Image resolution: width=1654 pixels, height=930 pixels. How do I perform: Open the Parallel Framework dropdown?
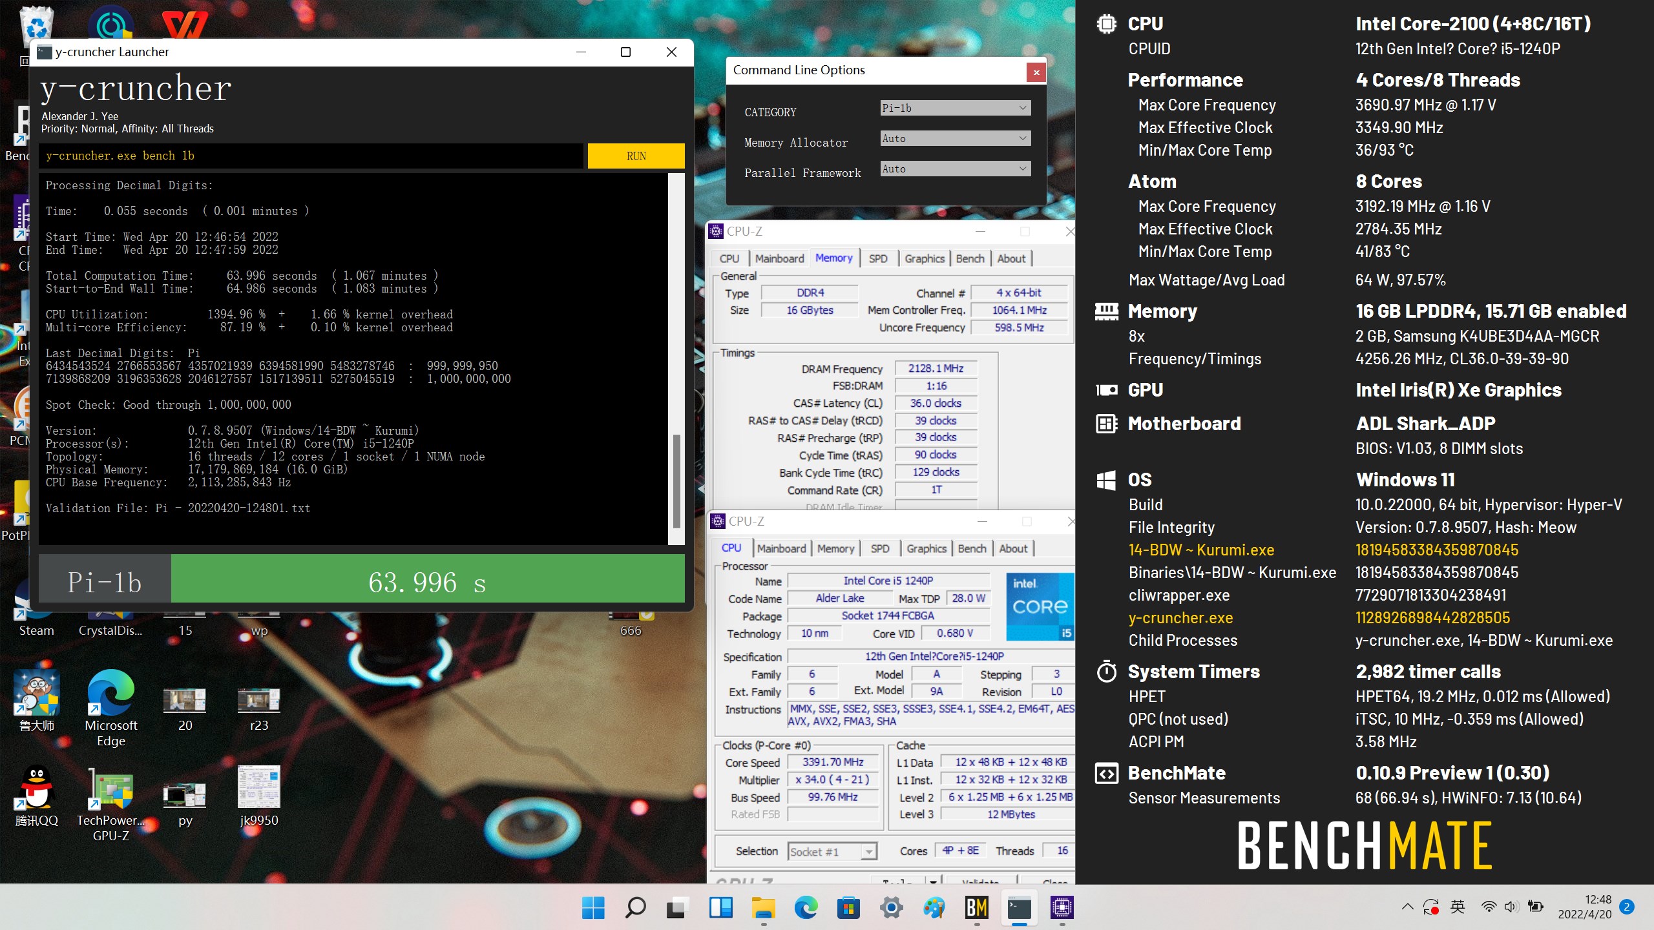955,169
